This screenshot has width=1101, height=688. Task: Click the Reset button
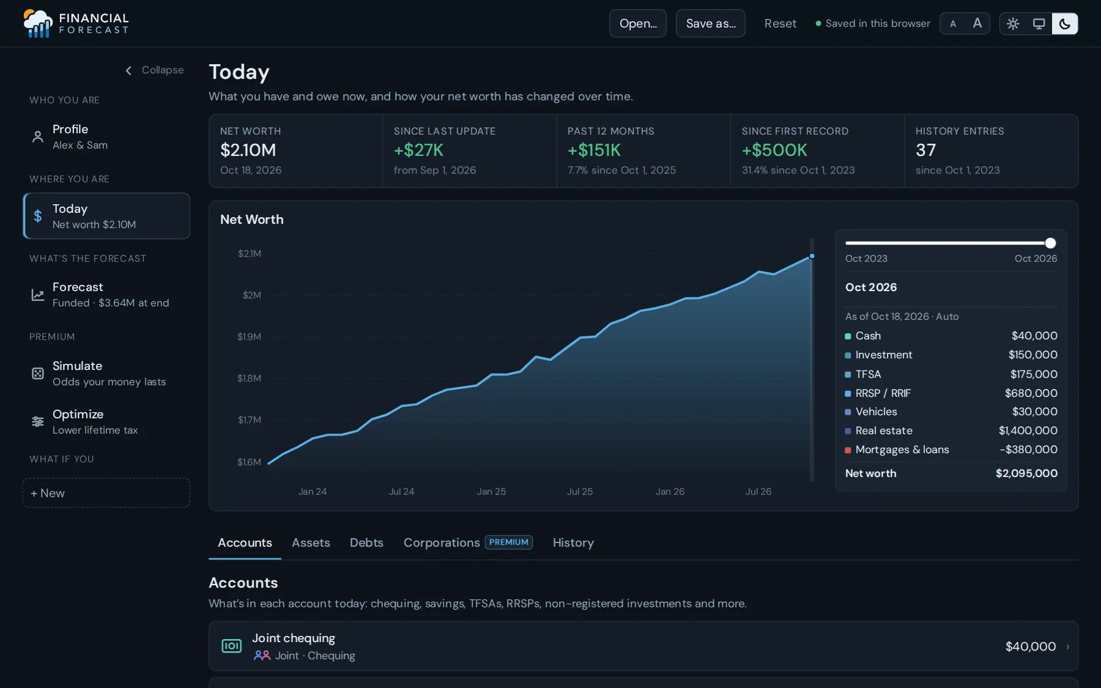coord(780,23)
